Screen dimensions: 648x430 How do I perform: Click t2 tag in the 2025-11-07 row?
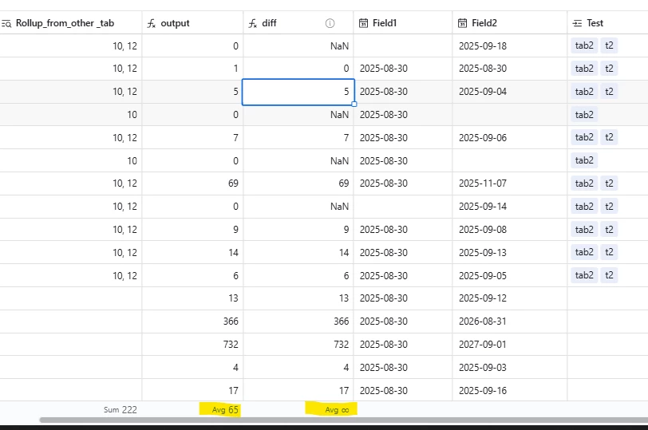[609, 183]
